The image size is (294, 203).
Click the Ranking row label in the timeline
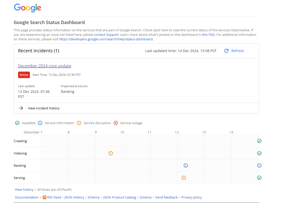coord(20,166)
